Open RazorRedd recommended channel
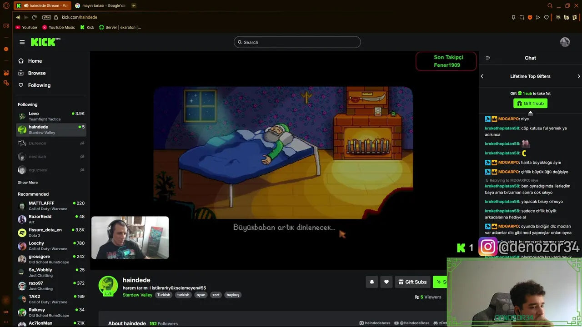Image resolution: width=582 pixels, height=327 pixels. pos(51,219)
